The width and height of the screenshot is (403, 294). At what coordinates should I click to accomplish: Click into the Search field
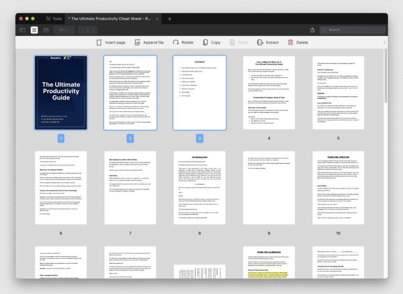[x=353, y=30]
